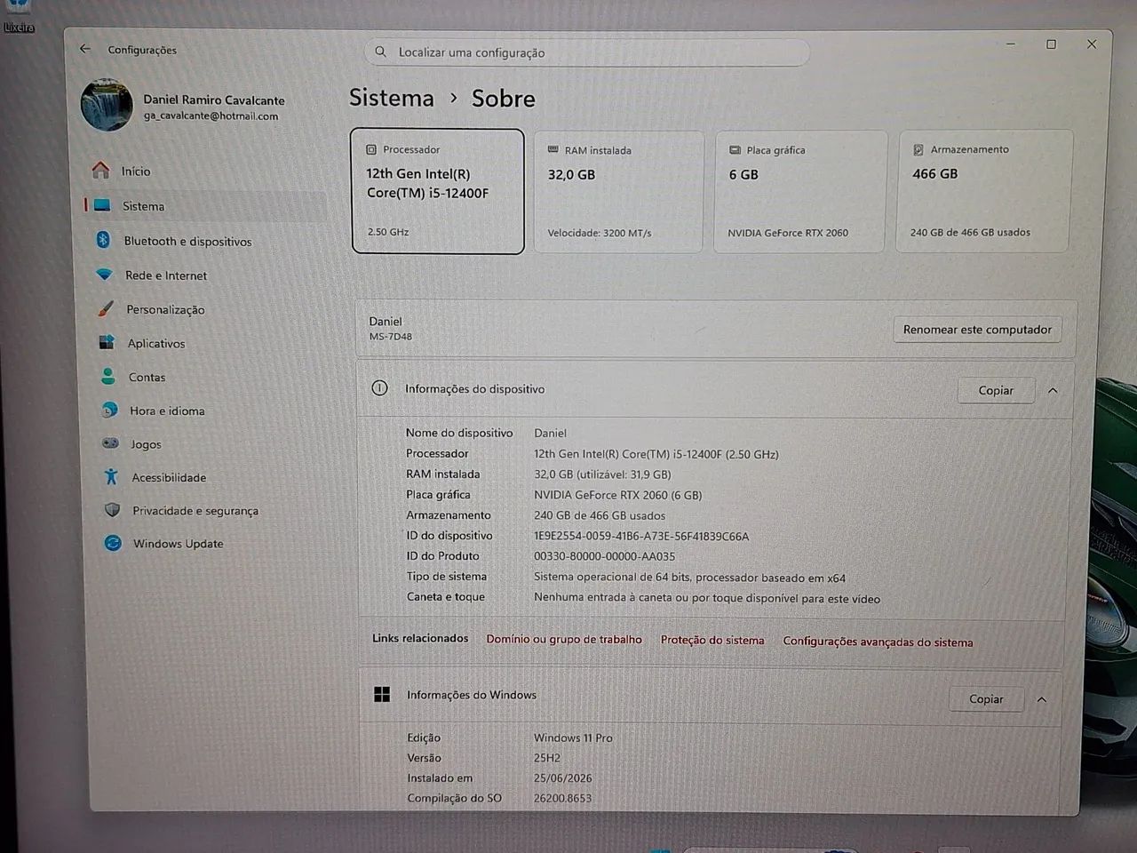Select the RAM instalada info card
Screen dimensions: 1137x853
coord(619,191)
